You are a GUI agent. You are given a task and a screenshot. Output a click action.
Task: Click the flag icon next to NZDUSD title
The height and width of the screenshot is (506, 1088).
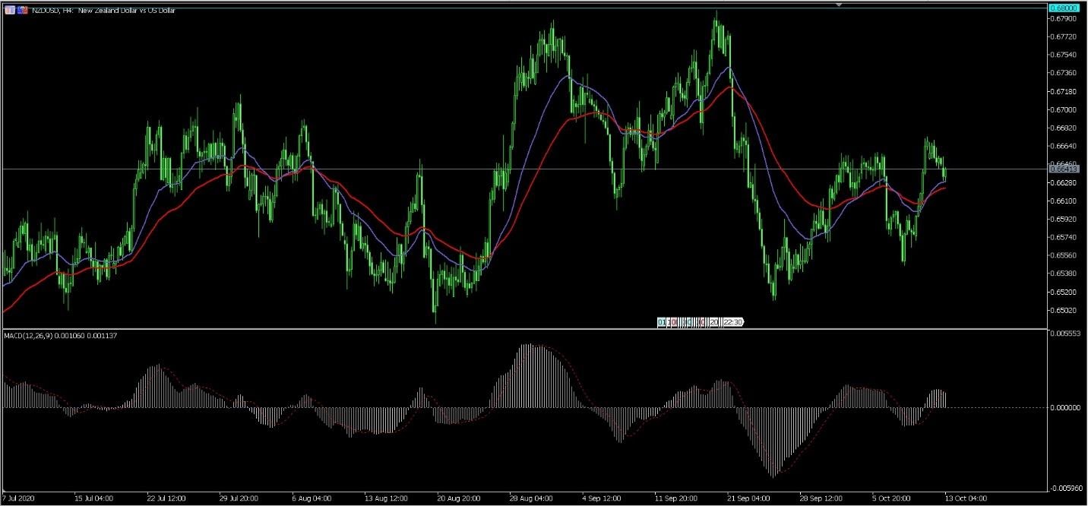point(23,11)
